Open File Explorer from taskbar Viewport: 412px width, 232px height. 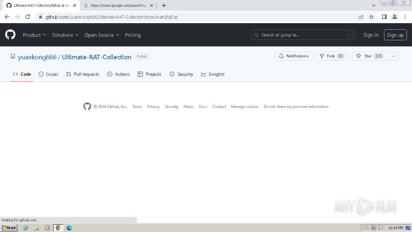click(36, 228)
